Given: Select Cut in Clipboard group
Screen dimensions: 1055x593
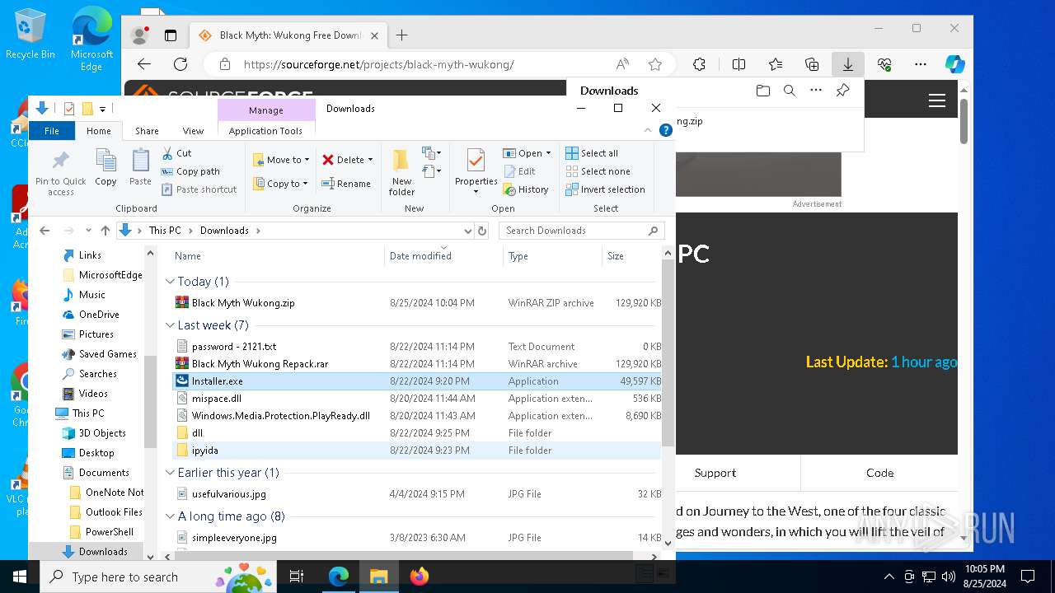Looking at the screenshot, I should (176, 153).
